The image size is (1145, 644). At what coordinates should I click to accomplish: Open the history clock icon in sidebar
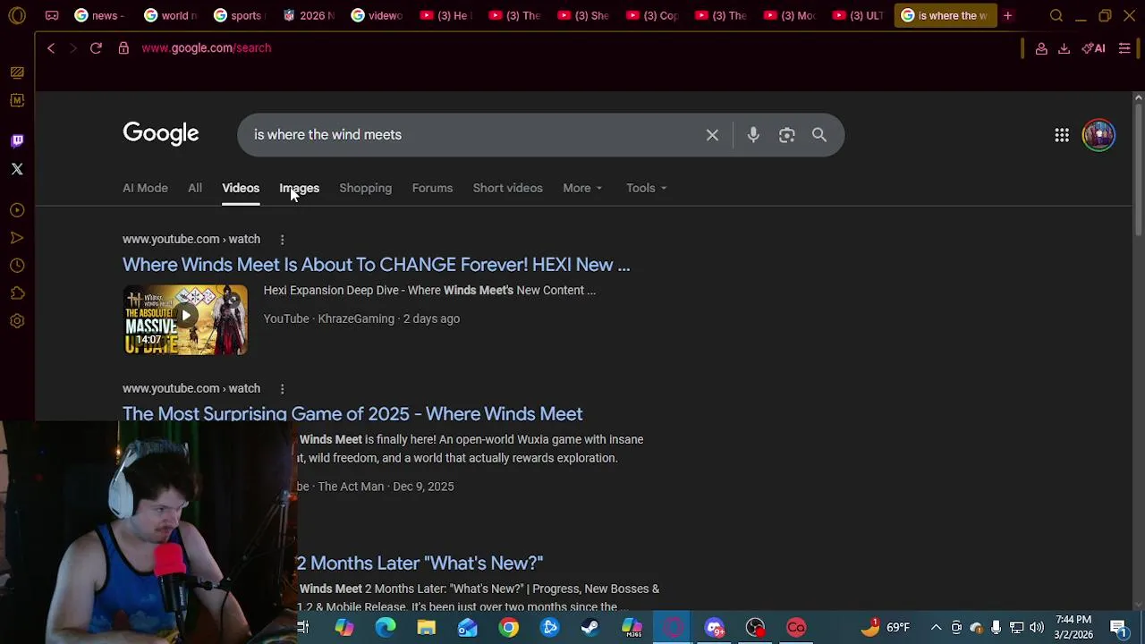[17, 266]
